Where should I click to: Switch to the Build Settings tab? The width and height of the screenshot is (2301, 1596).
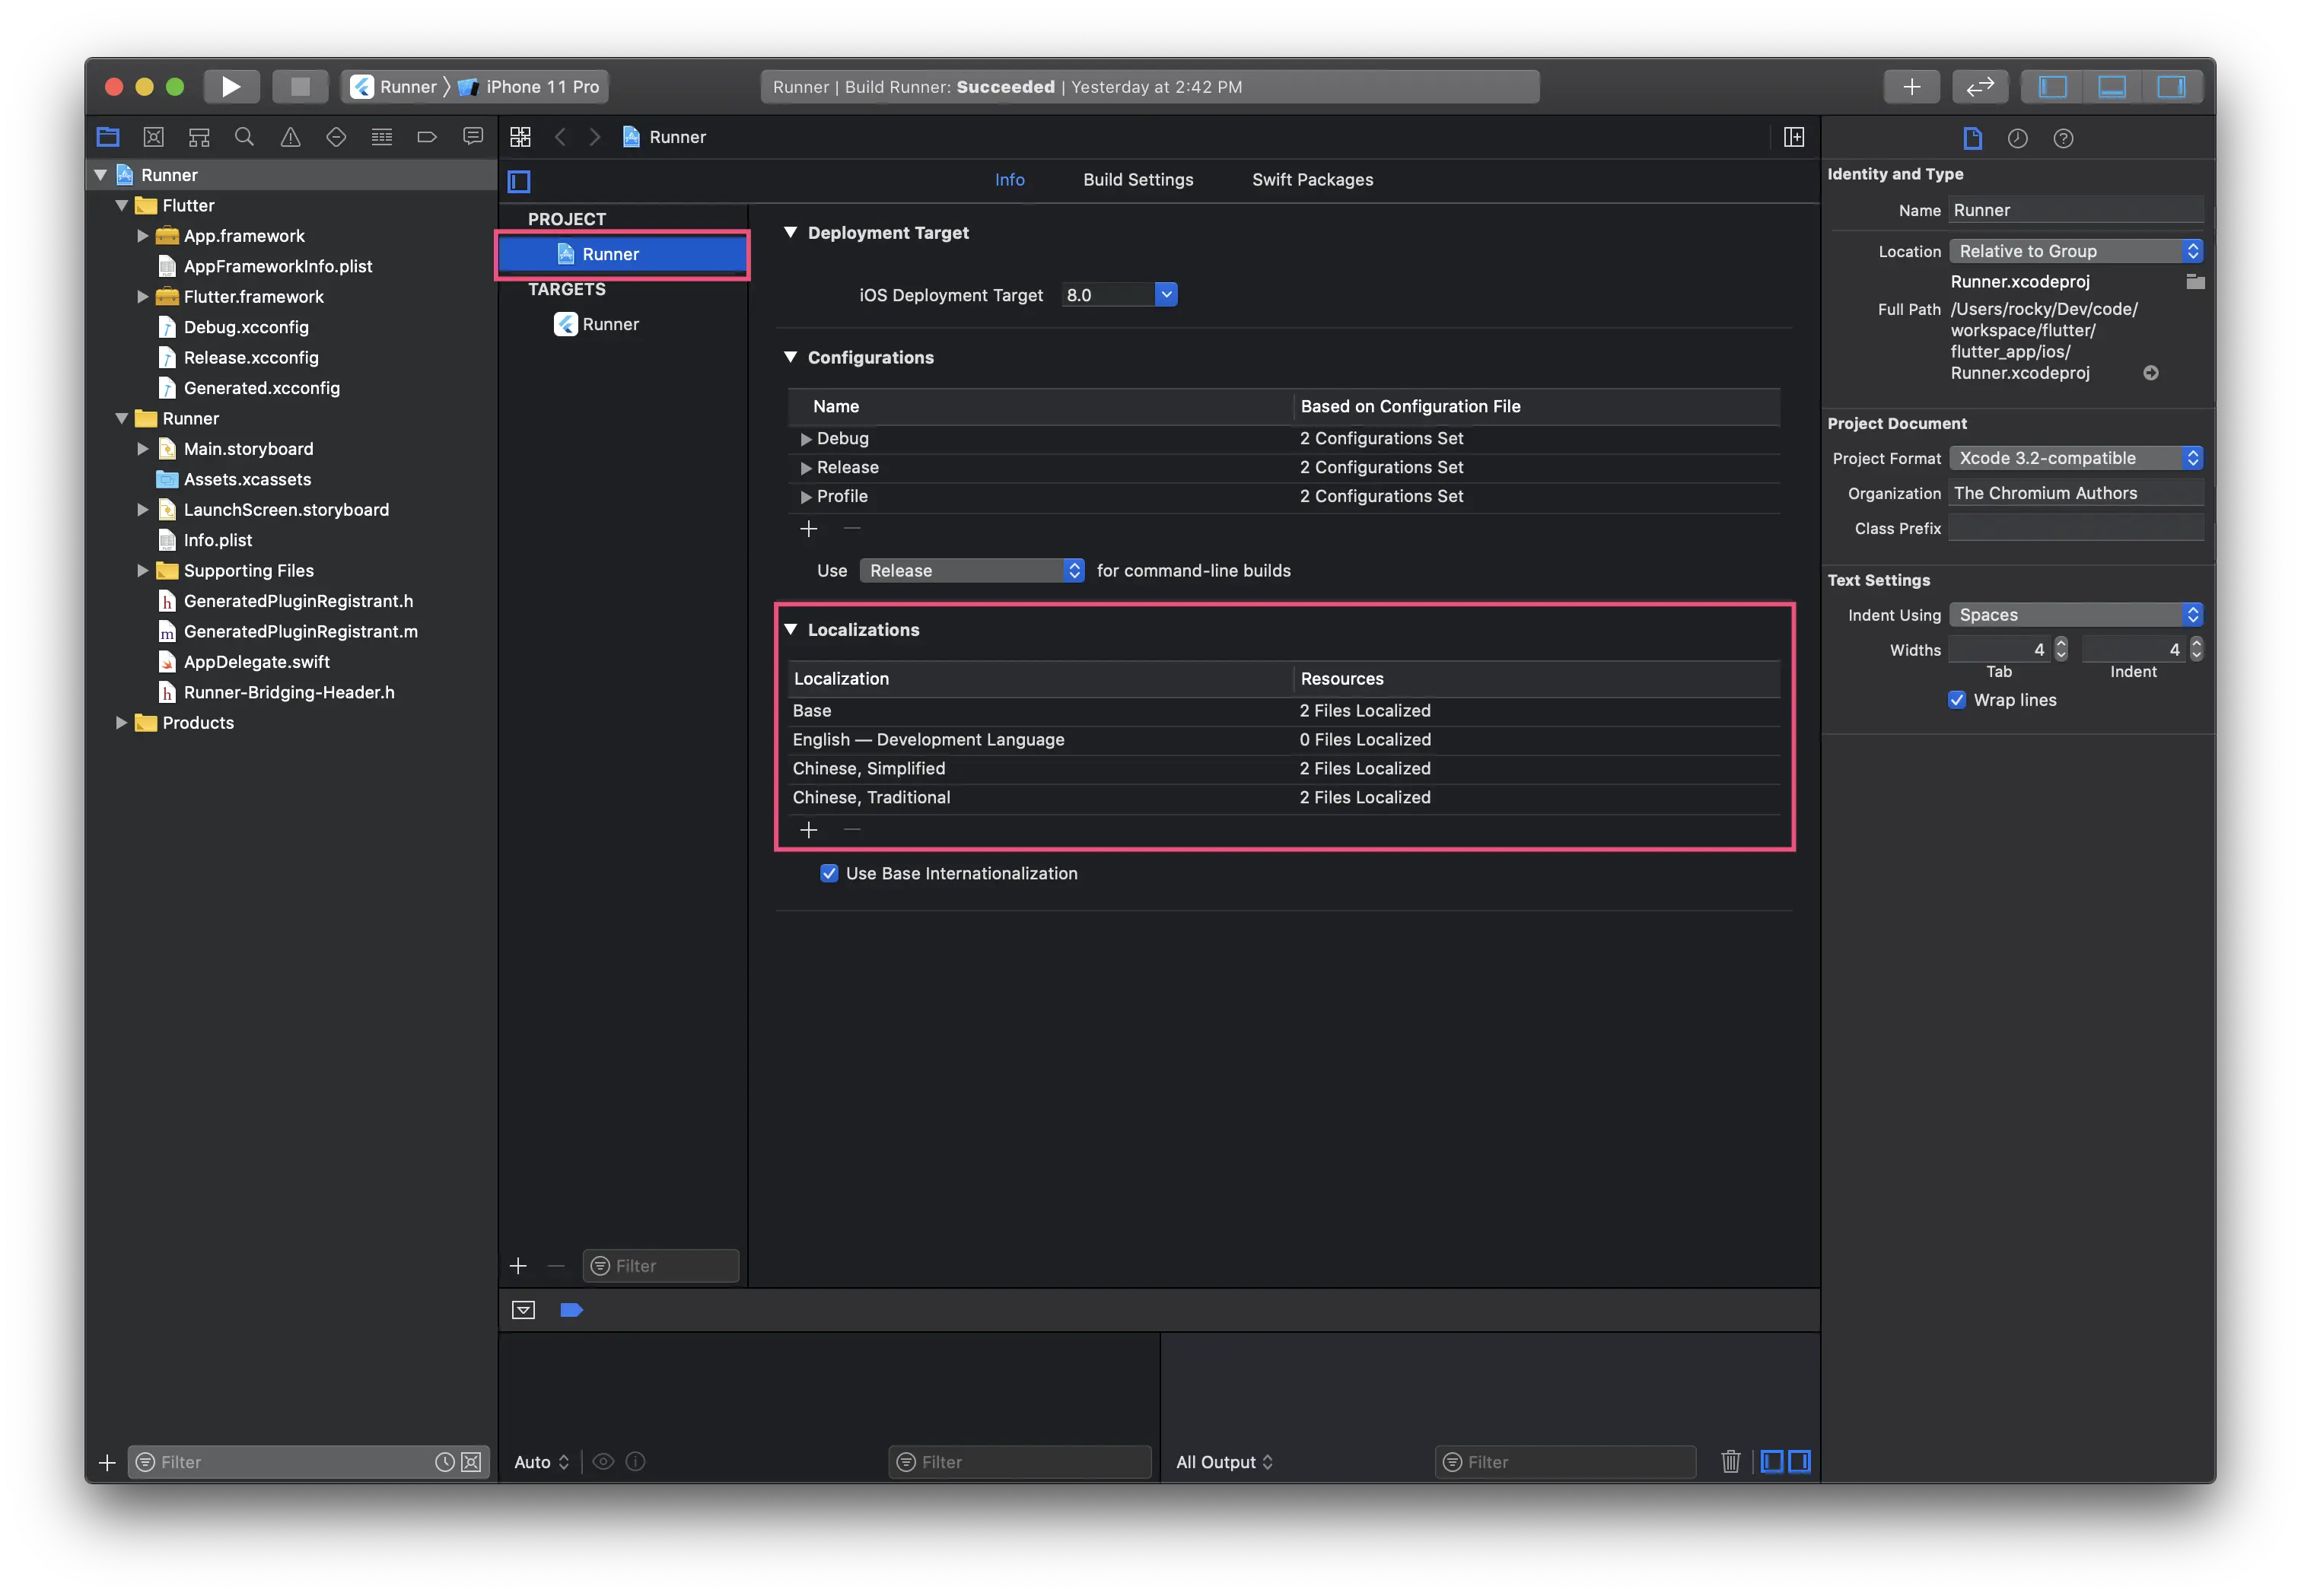(x=1138, y=179)
